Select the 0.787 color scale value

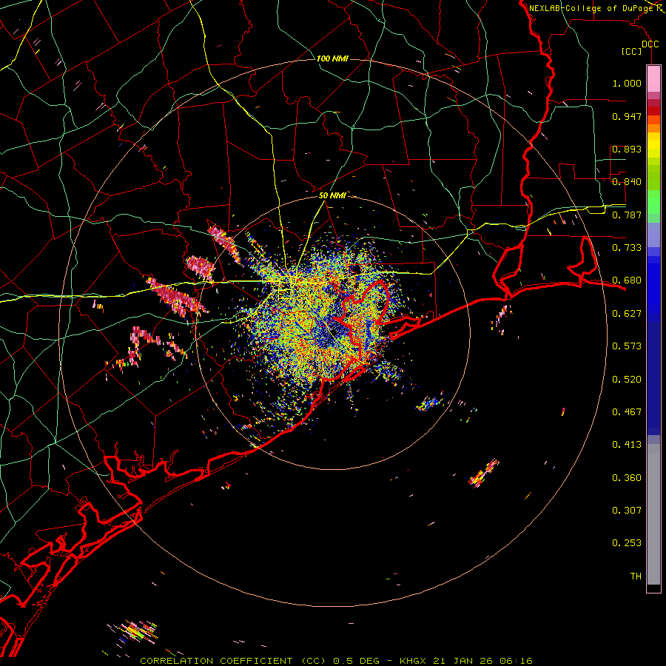point(627,215)
